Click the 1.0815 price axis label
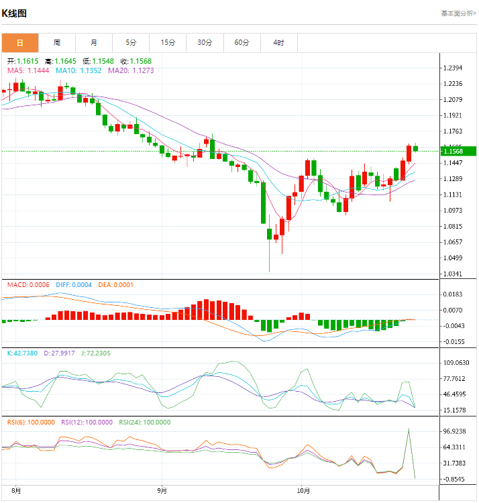 (453, 227)
